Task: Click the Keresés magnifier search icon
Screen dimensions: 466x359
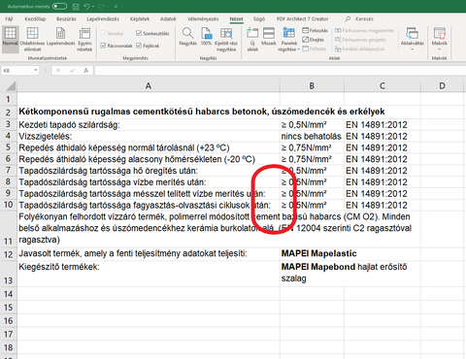Action: click(348, 19)
